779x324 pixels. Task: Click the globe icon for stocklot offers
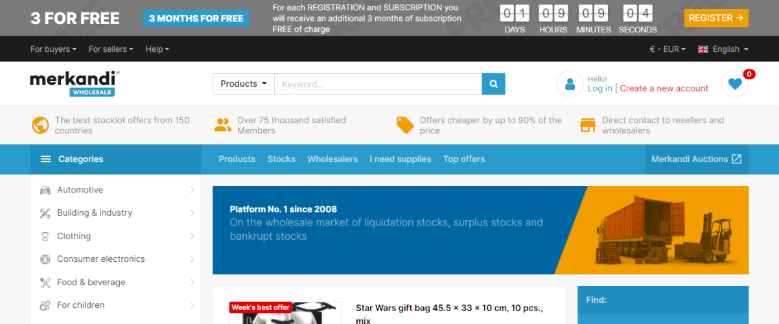(40, 124)
